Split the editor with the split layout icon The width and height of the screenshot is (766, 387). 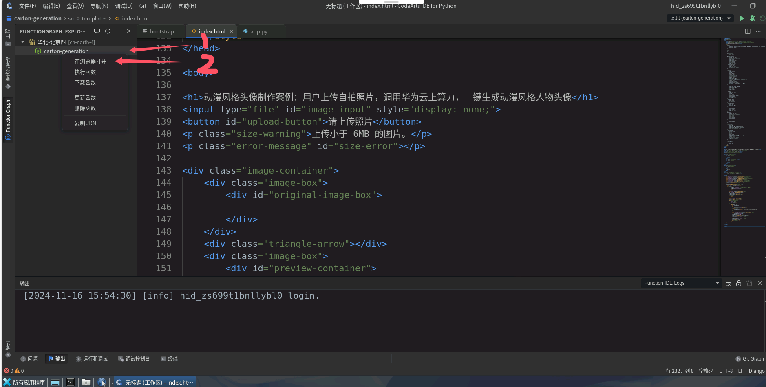click(x=748, y=31)
